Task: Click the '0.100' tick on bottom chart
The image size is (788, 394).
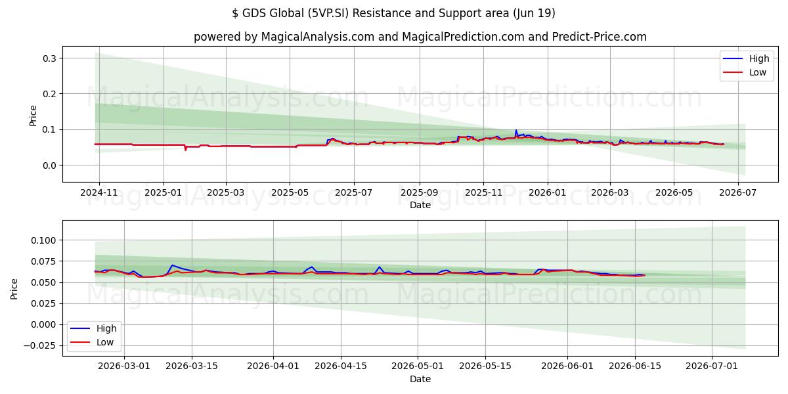Action: [x=43, y=240]
